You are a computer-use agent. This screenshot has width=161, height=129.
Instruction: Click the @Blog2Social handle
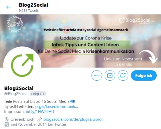(16, 94)
